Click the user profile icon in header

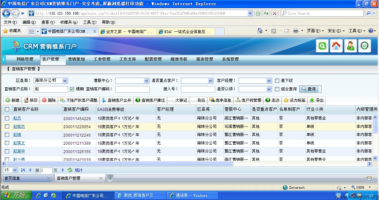point(350,46)
